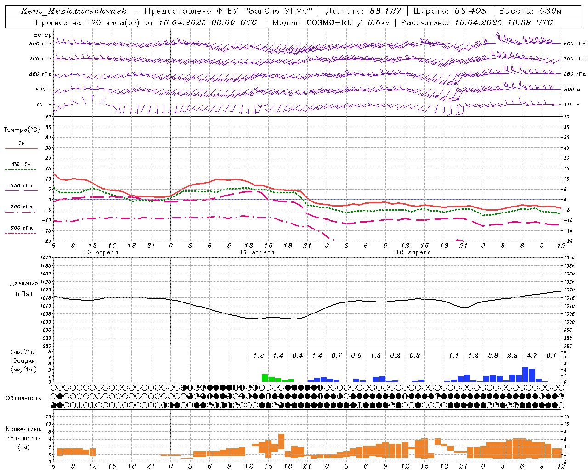This screenshot has width=588, height=470.
Task: Click the Долгота: 88.127 value
Action: (x=364, y=11)
